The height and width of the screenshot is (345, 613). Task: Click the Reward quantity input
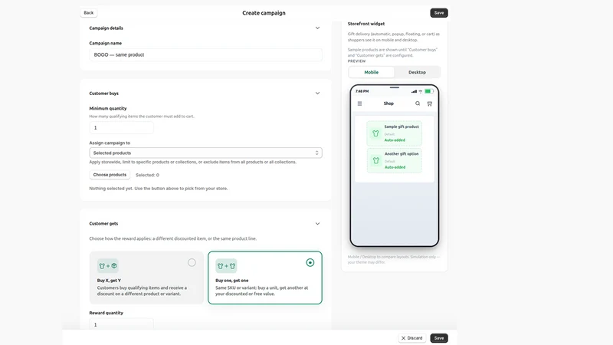[121, 324]
